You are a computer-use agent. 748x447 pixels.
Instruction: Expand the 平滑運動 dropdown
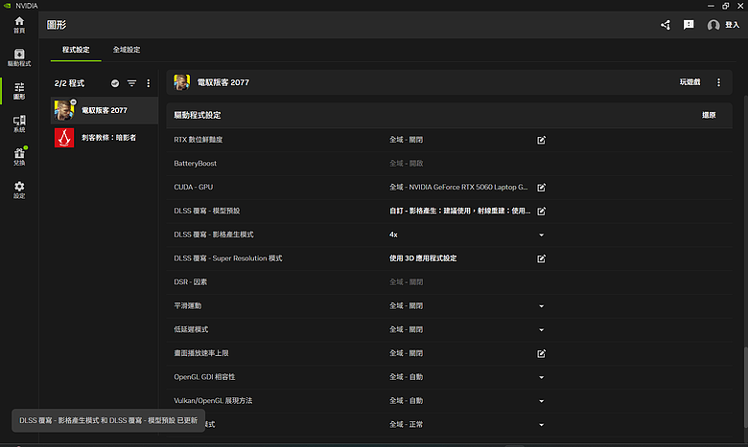pos(541,306)
